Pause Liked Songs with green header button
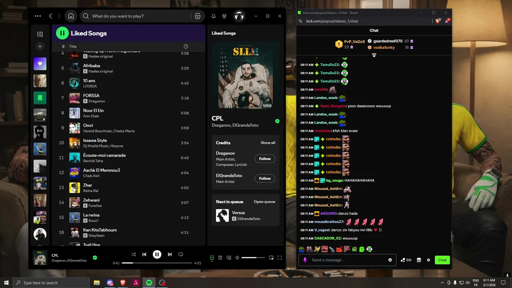 (62, 33)
